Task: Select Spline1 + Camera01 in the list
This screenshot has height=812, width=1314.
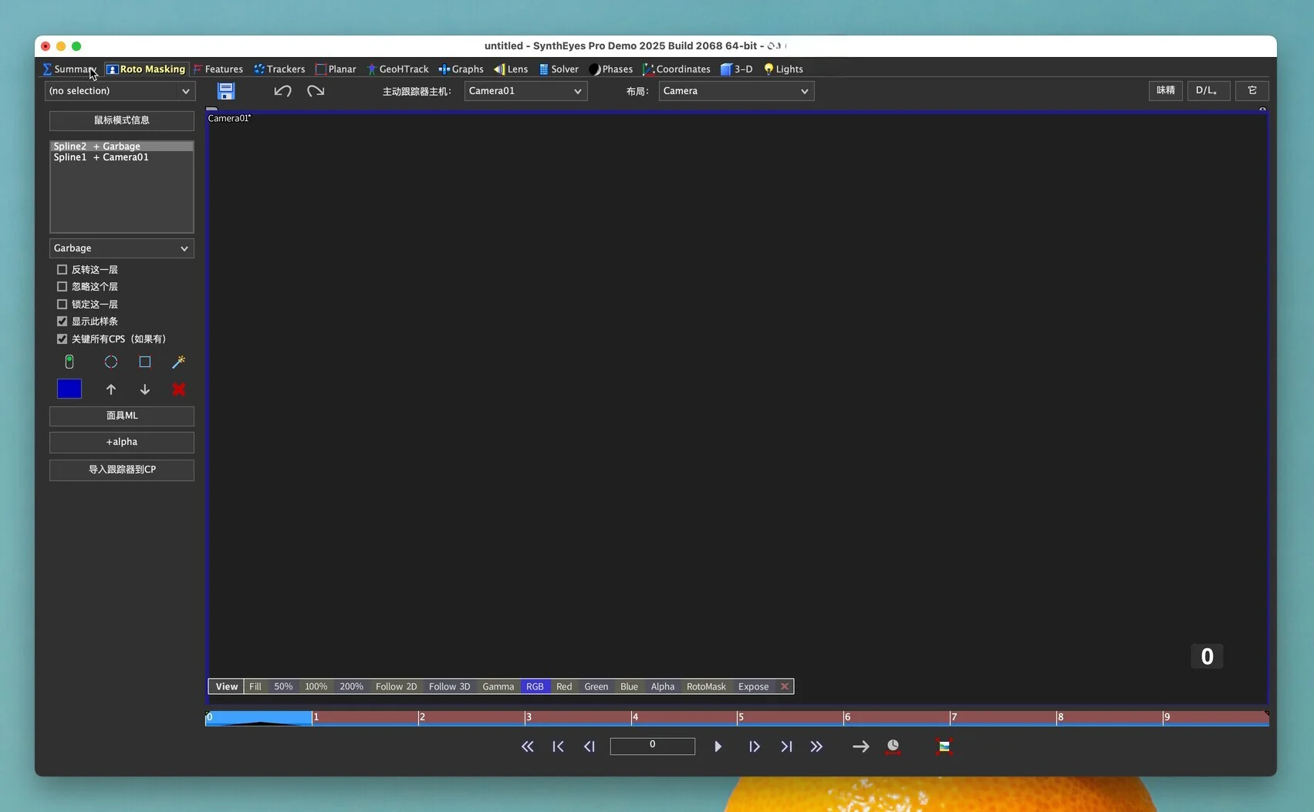Action: [101, 157]
